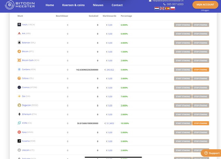The image size is (221, 159).
Task: Click the Litecoin coin icon
Action: (x=19, y=150)
